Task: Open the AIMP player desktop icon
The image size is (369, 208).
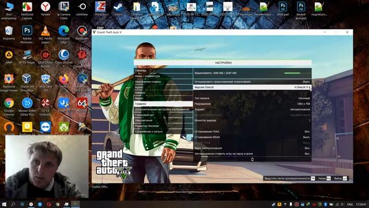Action: (9, 57)
